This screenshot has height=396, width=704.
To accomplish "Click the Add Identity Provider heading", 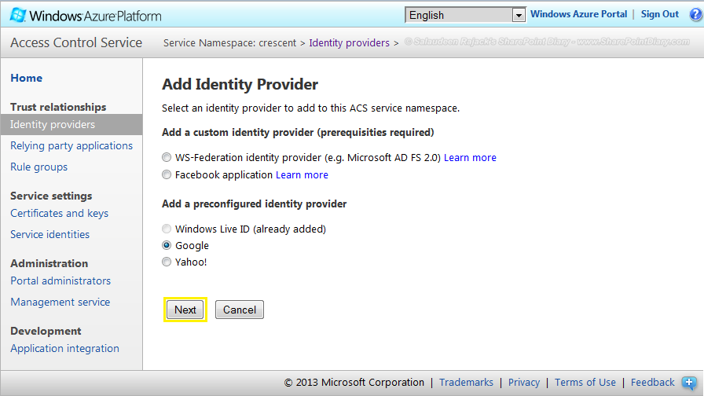I will pyautogui.click(x=240, y=84).
